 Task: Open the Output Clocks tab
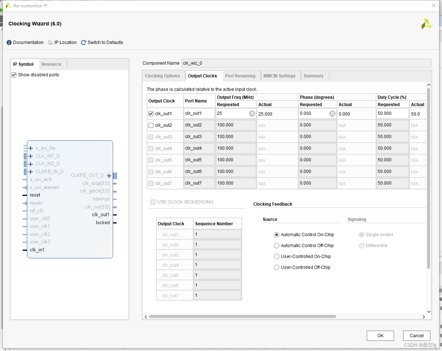[202, 76]
